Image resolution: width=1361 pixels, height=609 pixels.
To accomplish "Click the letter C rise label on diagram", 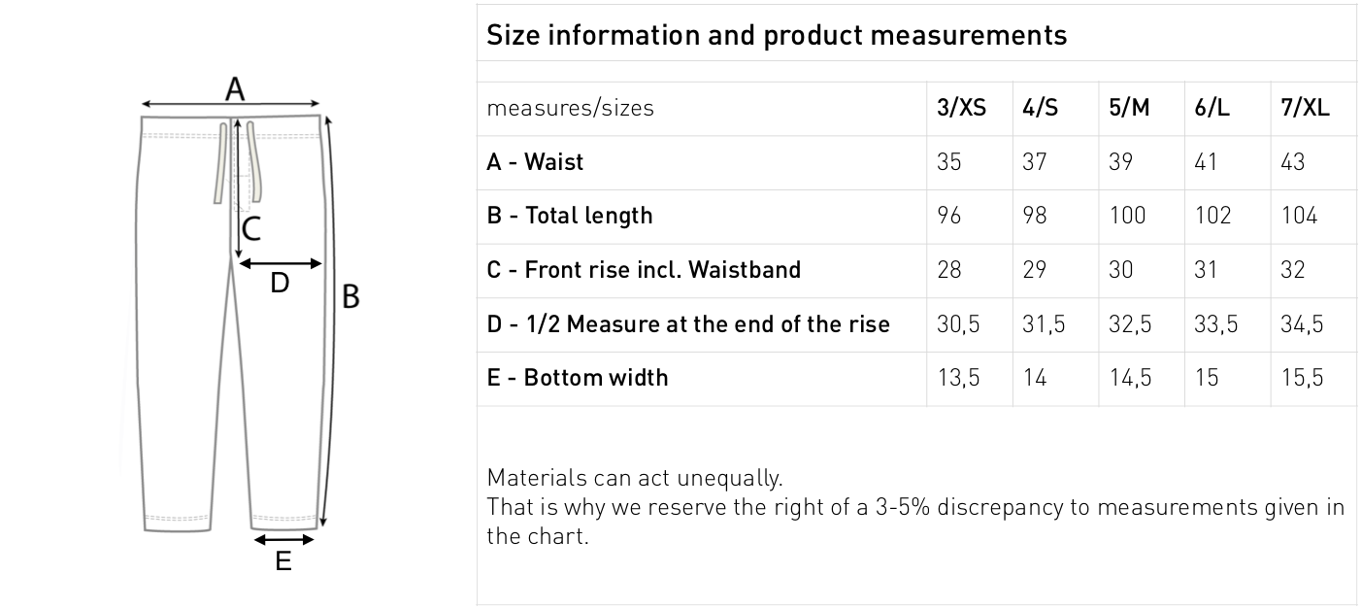I will point(251,229).
